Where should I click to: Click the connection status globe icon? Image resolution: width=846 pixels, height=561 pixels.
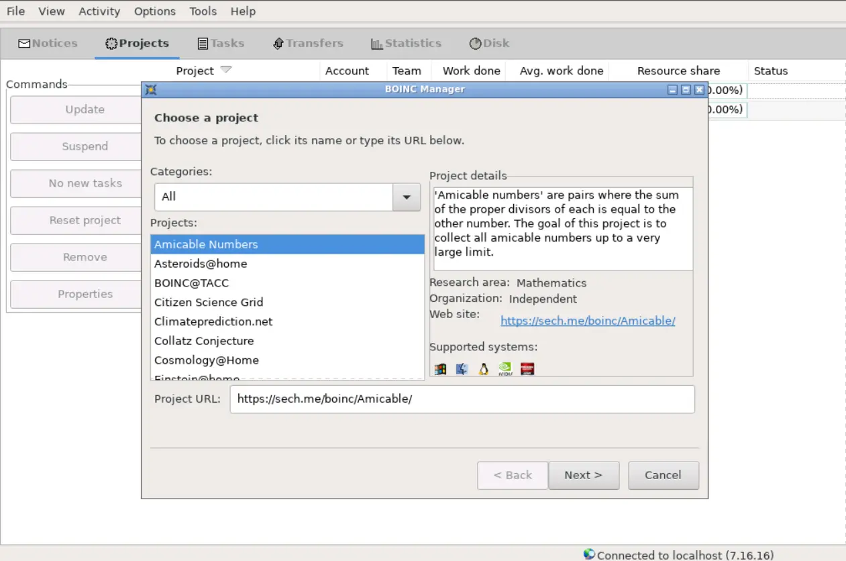coord(589,554)
